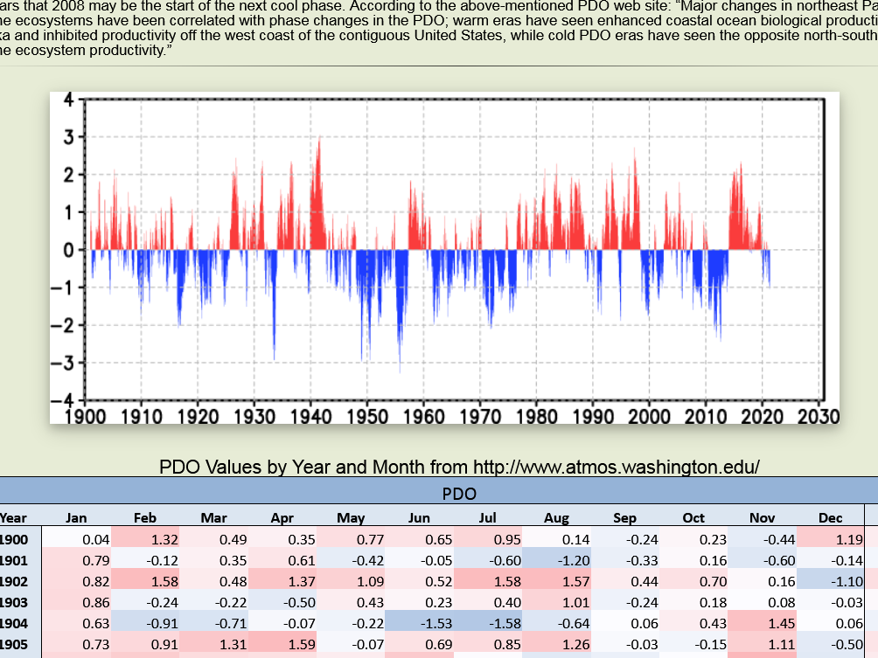Click the Dec column header

tap(830, 517)
